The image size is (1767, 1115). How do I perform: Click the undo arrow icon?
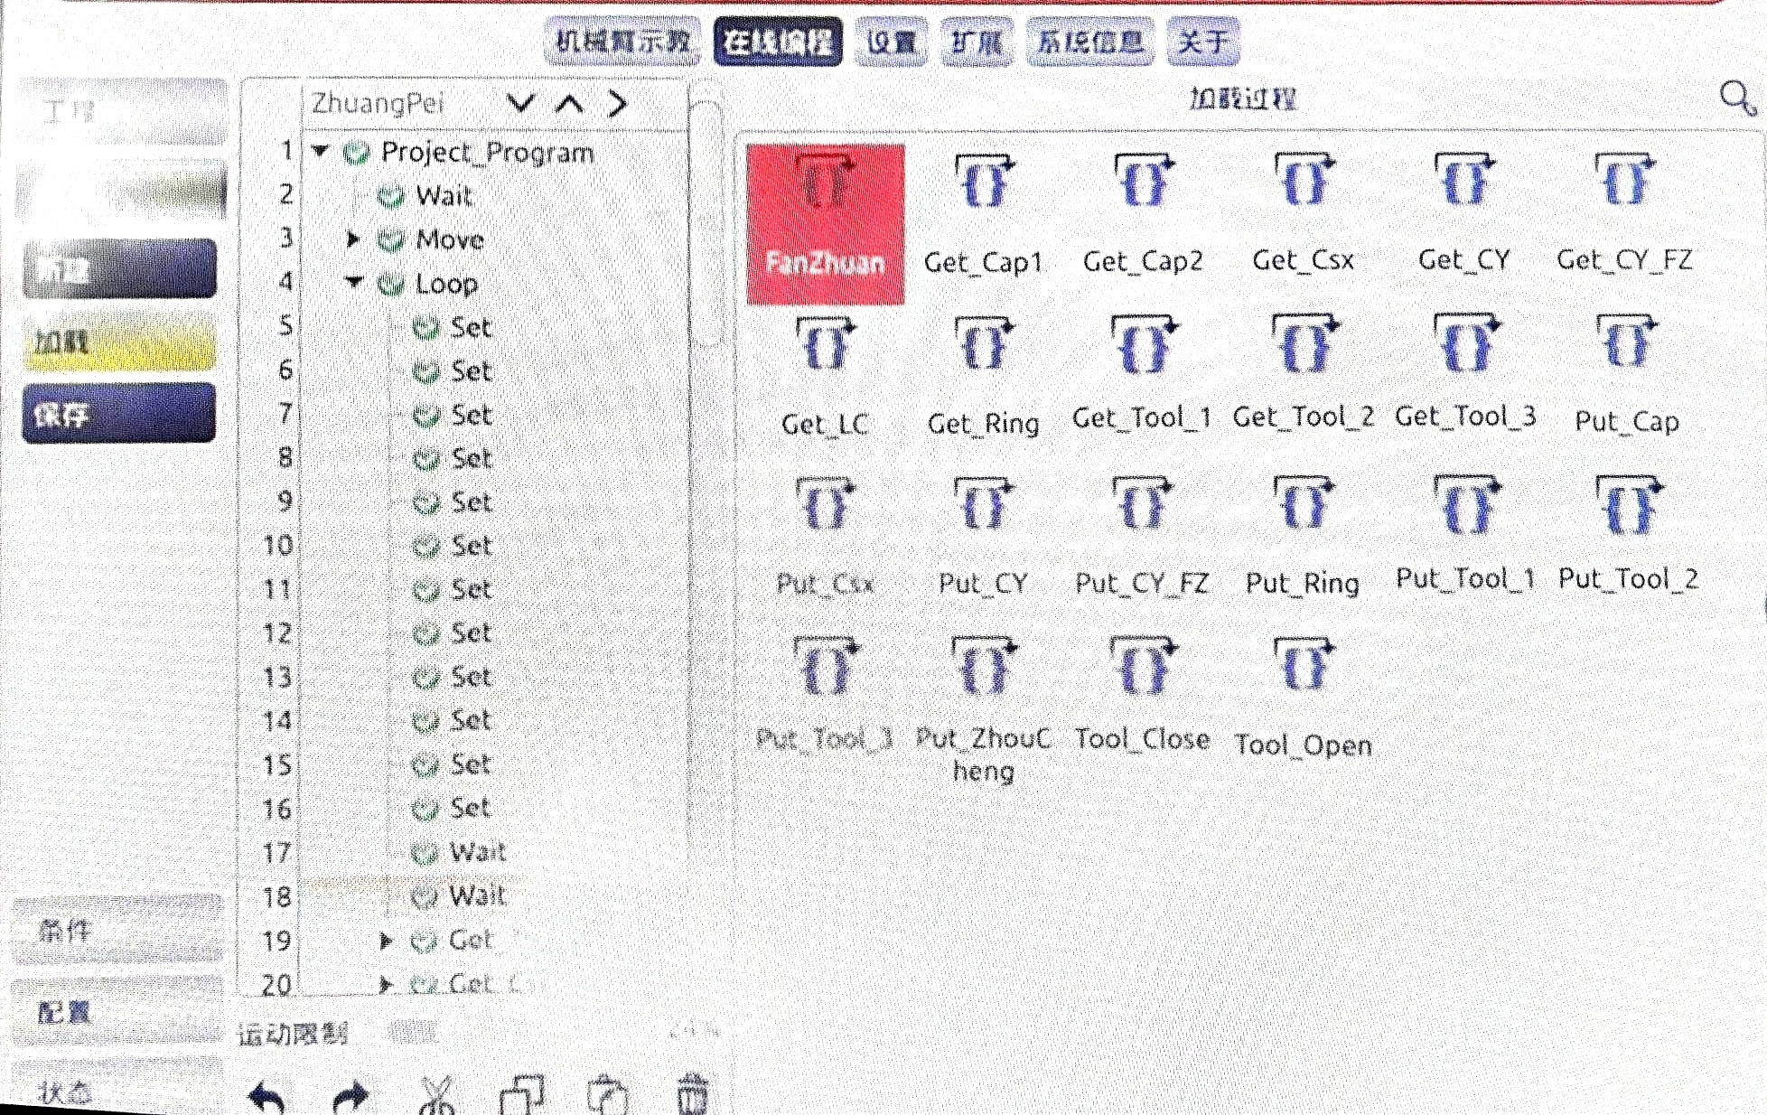click(x=266, y=1096)
